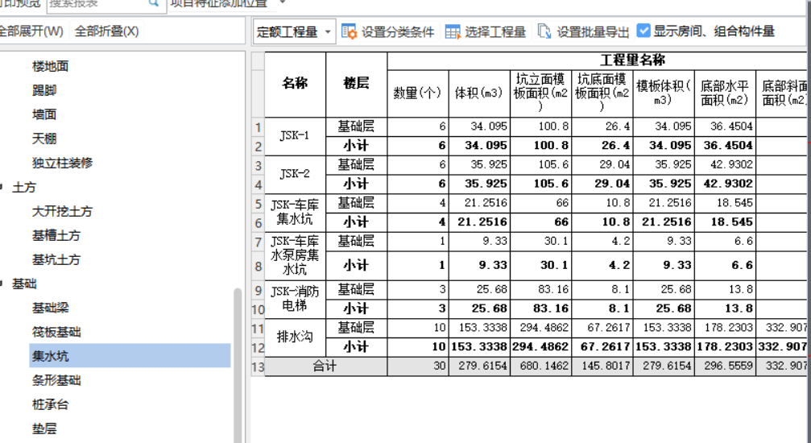The width and height of the screenshot is (811, 443).
Task: Click the 楼层 column header
Action: click(x=356, y=84)
